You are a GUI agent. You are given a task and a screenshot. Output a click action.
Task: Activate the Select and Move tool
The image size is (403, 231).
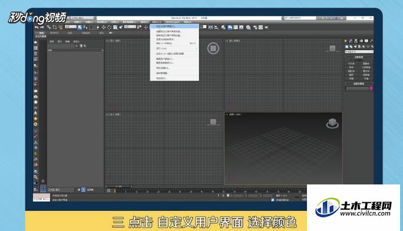pos(103,27)
